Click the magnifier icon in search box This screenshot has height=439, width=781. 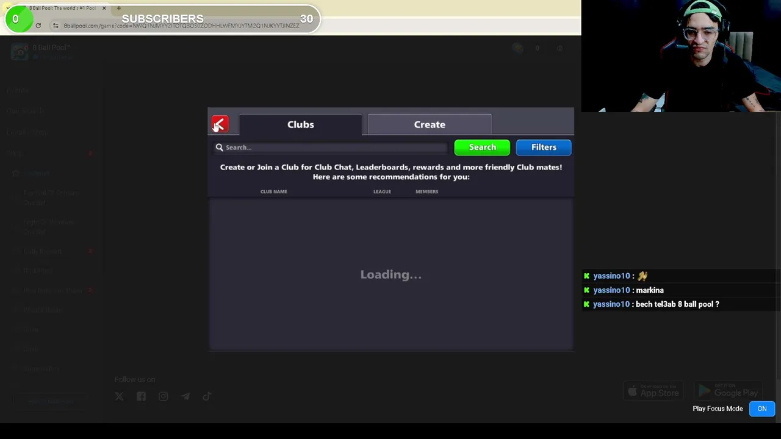click(219, 148)
